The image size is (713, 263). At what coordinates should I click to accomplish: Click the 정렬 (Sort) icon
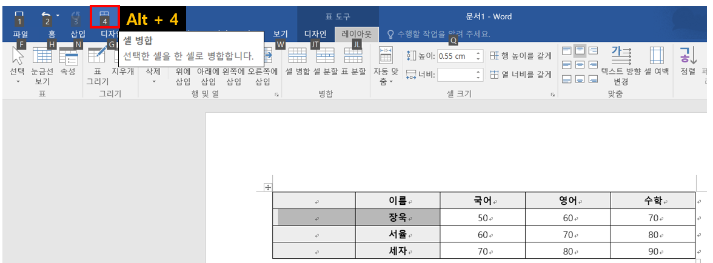point(688,61)
